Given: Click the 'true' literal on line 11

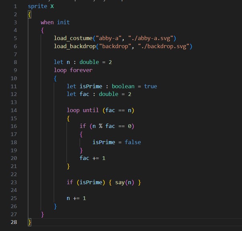Looking at the screenshot, I should pos(150,86).
